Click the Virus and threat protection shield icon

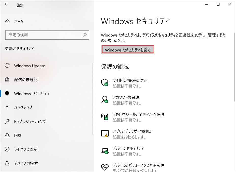(105, 83)
